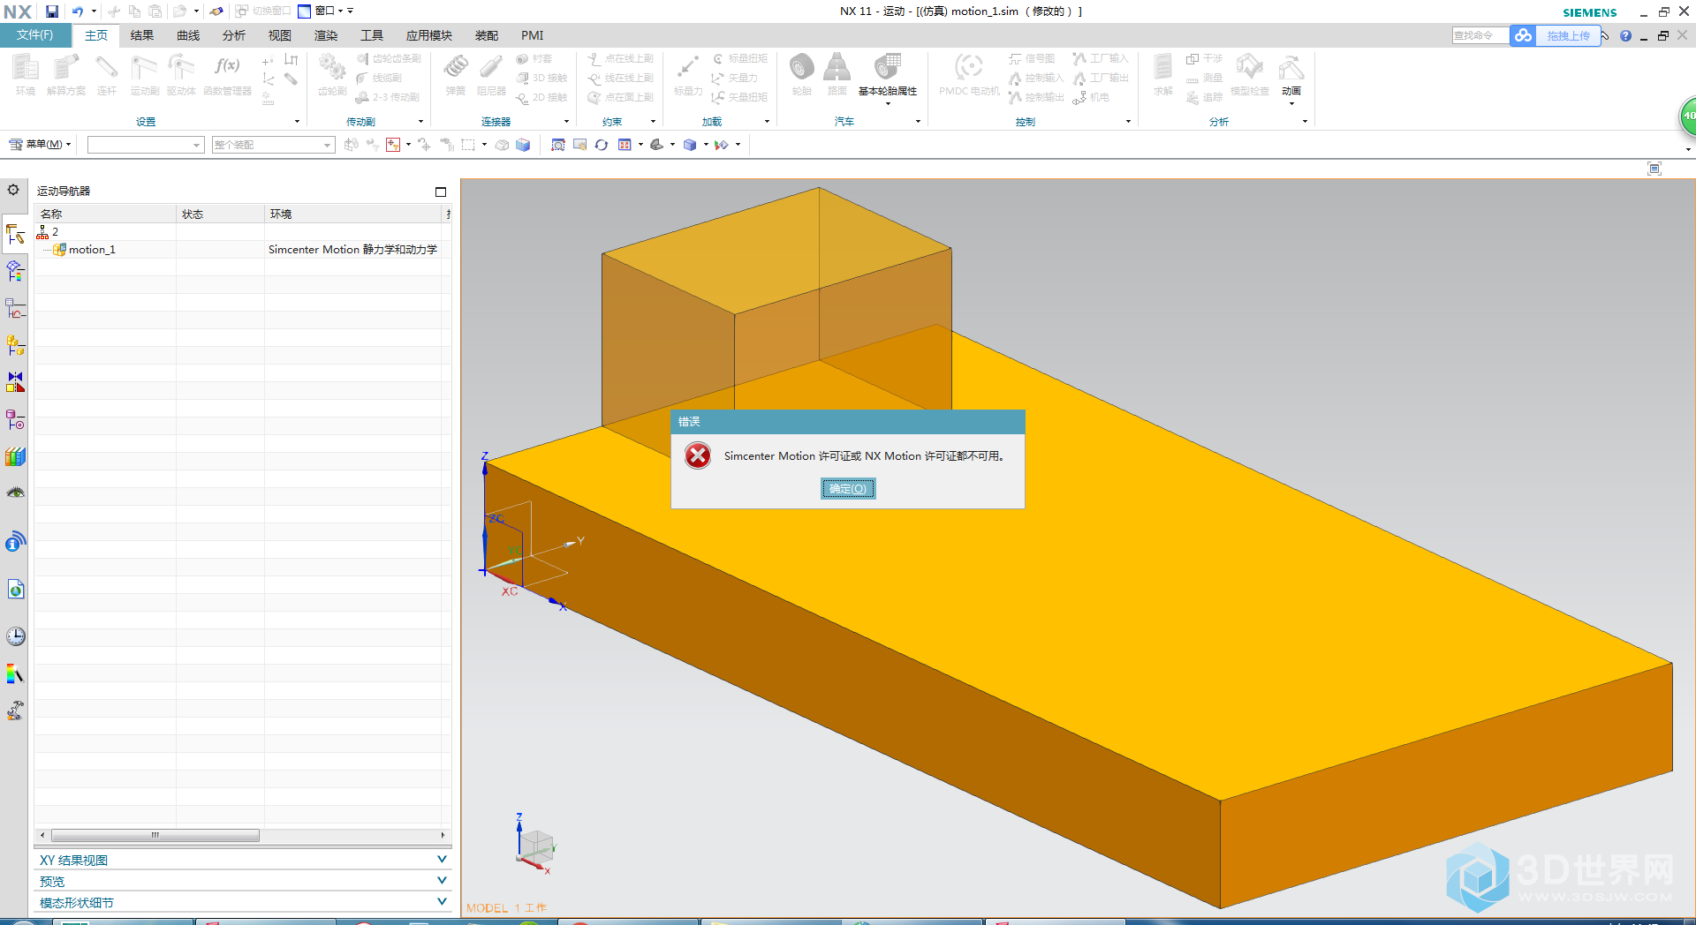Click the resource bar settings gear icon
Viewport: 1696px width, 925px height.
(13, 190)
